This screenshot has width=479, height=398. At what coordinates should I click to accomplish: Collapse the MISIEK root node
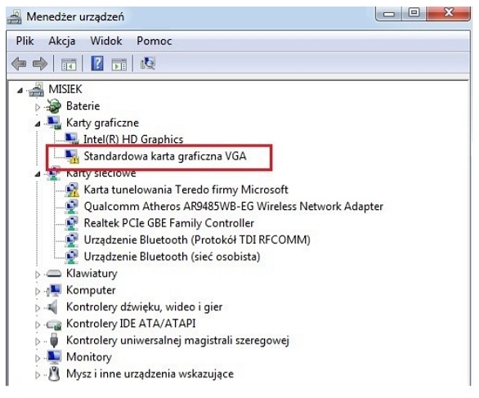click(x=20, y=90)
